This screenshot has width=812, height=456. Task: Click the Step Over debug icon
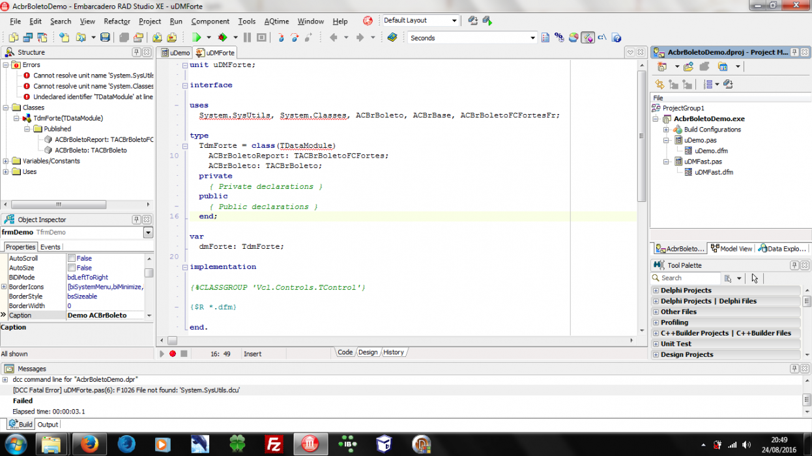tap(295, 38)
